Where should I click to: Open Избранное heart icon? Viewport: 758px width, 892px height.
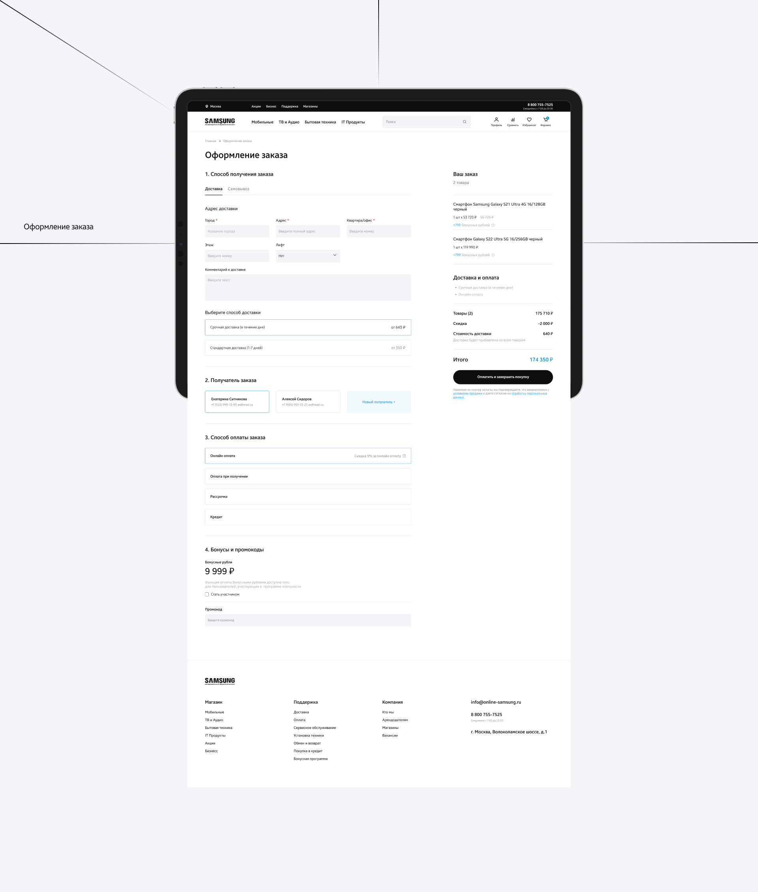pos(529,120)
